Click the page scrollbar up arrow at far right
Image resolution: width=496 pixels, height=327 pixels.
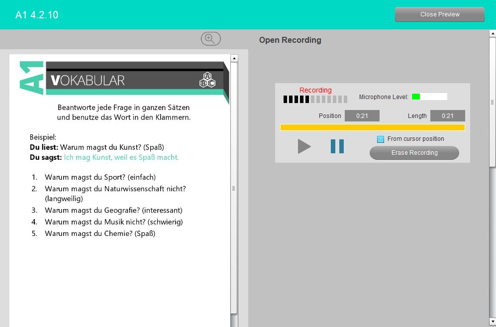point(493,34)
